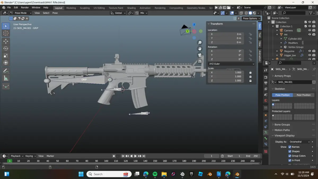Open the XYZ Euler rotation dropdown
The height and width of the screenshot is (179, 318).
pos(231,64)
